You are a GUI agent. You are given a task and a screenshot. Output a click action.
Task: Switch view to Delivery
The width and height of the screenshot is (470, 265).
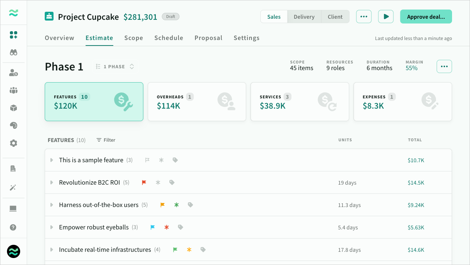304,17
